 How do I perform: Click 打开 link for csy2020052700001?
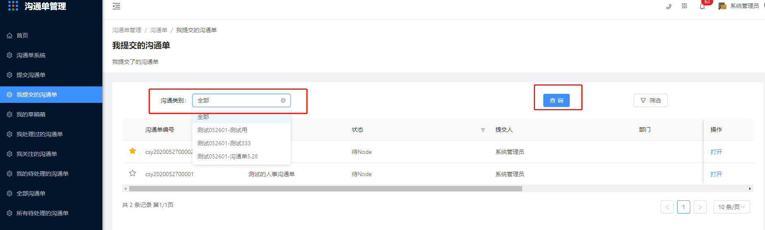tap(716, 174)
